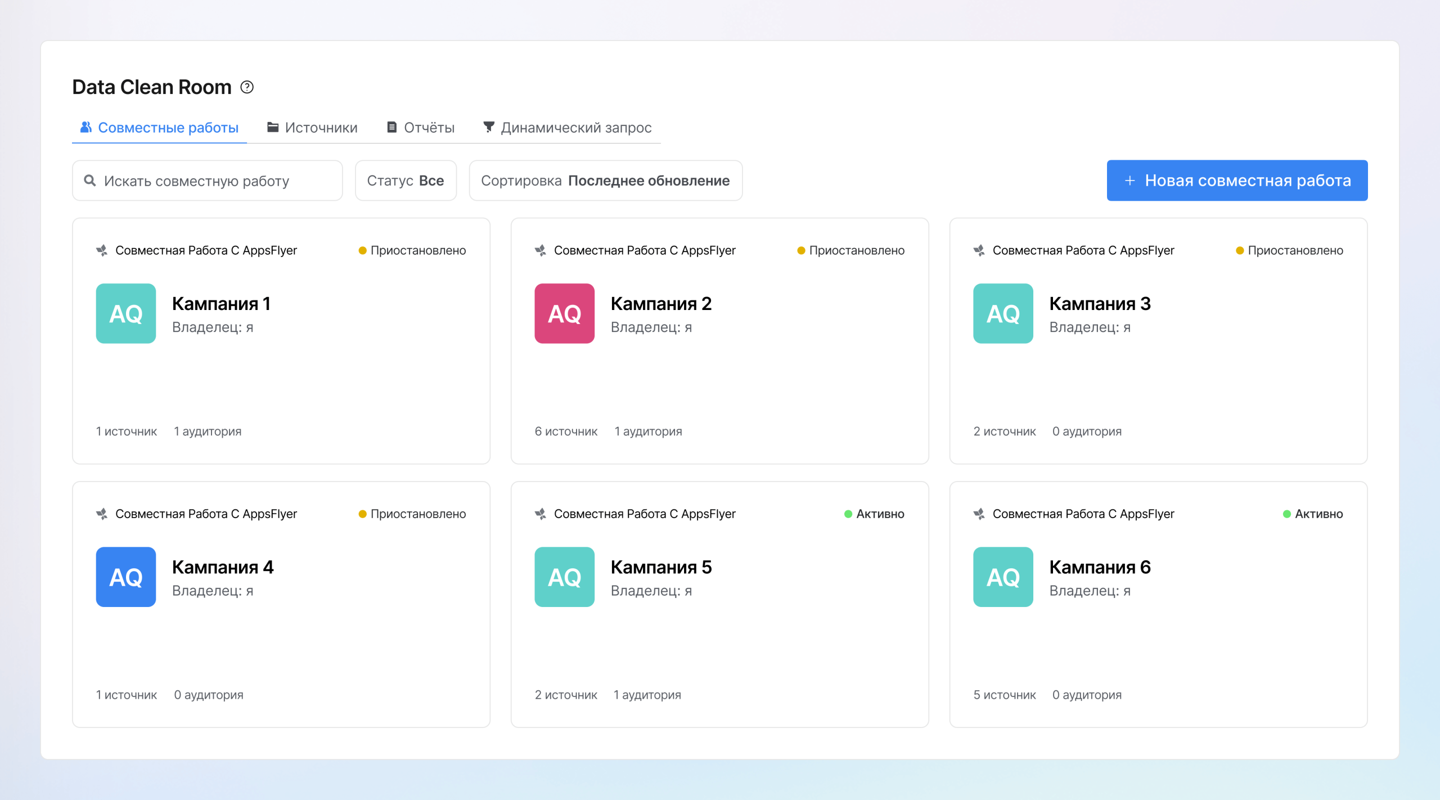Click the green status dot on Кампания 5
This screenshot has height=800, width=1440.
(x=848, y=513)
